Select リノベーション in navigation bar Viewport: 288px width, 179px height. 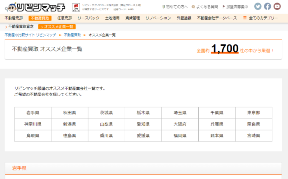click(158, 18)
